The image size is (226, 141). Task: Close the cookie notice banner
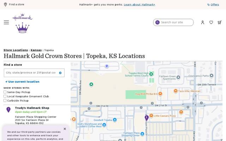[x=65, y=129]
